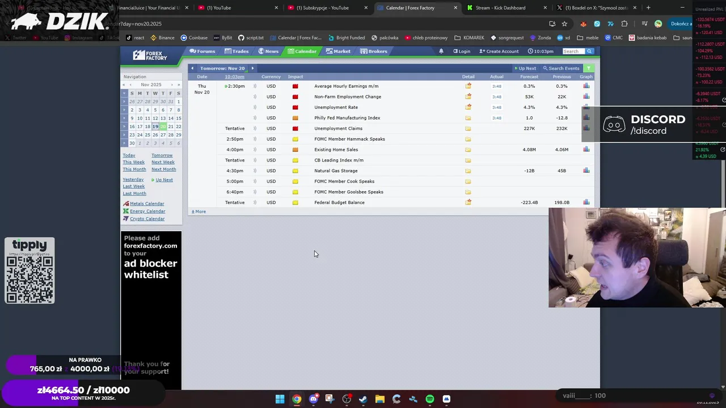Select week row starting Nov 16
This screenshot has width=726, height=408.
[124, 127]
